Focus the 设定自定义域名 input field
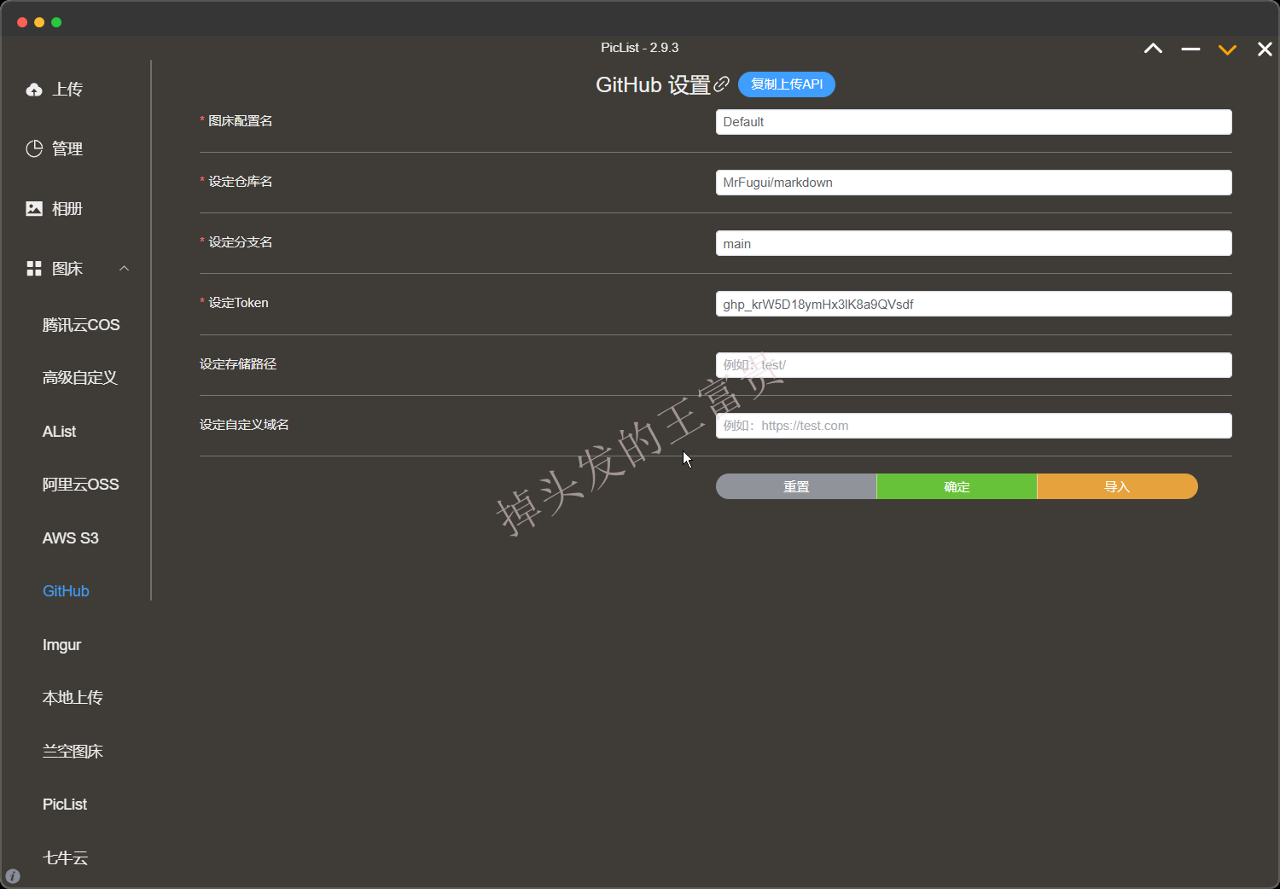1280x889 pixels. [974, 426]
